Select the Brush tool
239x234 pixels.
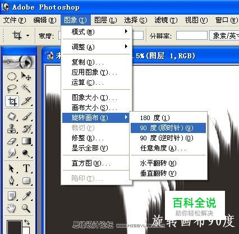click(26, 116)
